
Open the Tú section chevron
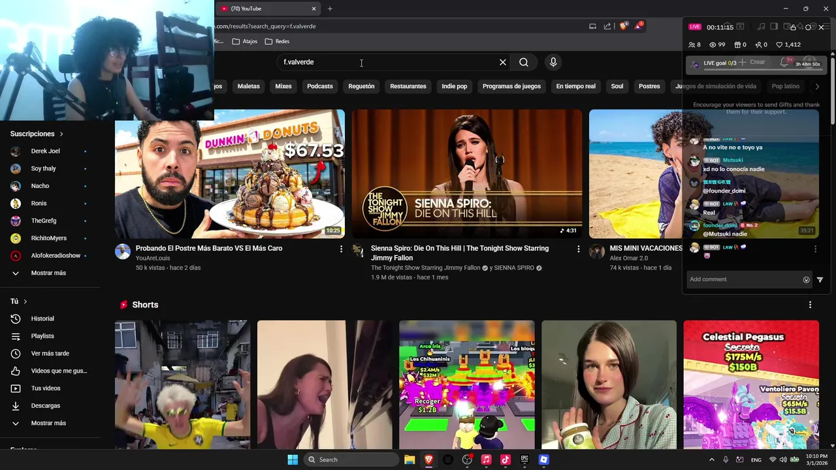click(x=25, y=302)
